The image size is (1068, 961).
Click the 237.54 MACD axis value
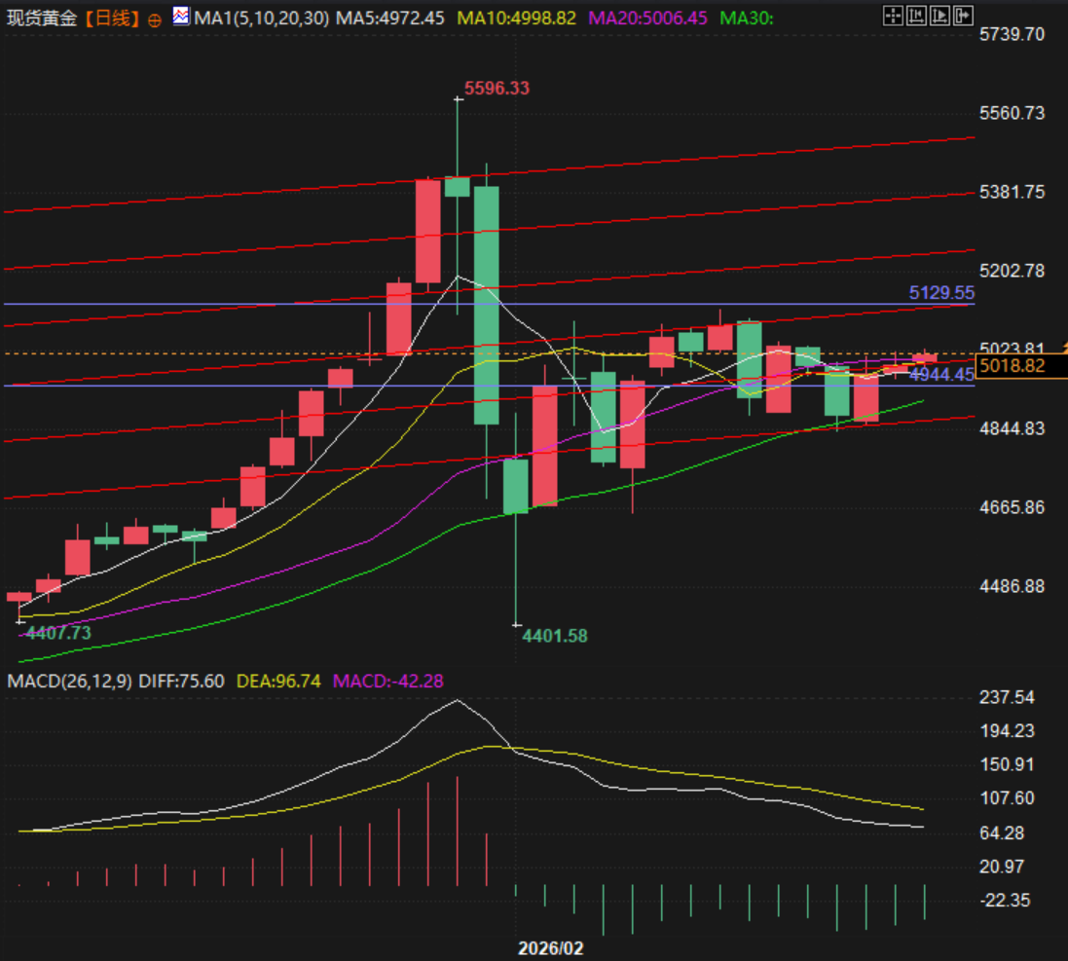point(1007,697)
